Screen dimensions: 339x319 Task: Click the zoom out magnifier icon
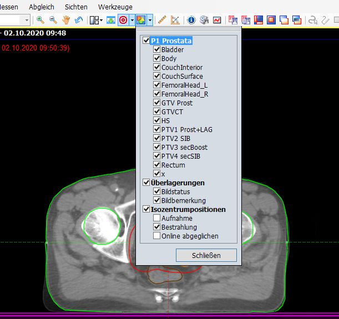coord(53,20)
